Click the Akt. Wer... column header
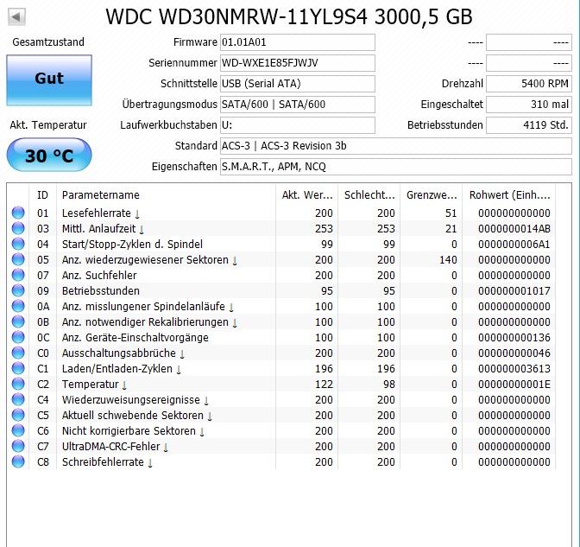Image resolution: width=580 pixels, height=547 pixels. [x=306, y=194]
